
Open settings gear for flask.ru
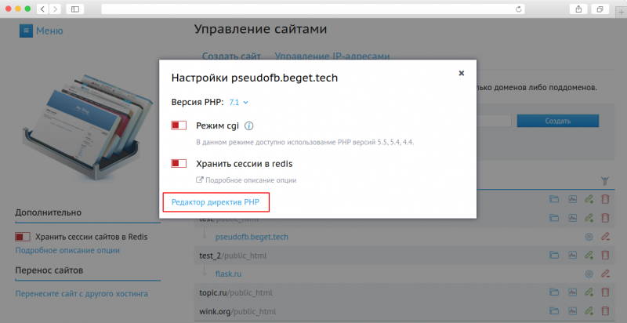pyautogui.click(x=589, y=274)
